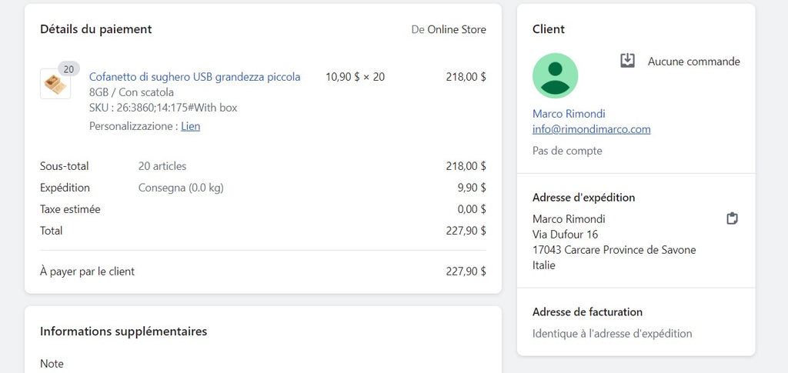Click 'Identique à l'adresse d'expédition' text

[612, 334]
